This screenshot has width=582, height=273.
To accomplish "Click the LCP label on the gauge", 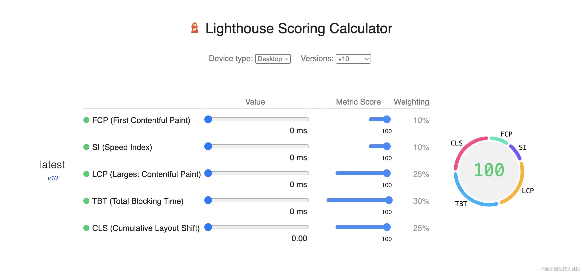I will tap(528, 191).
